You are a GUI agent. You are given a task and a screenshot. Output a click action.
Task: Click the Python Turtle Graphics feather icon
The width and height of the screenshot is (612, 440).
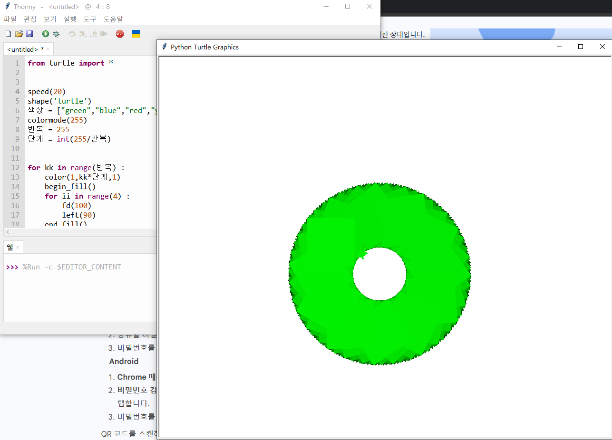click(x=165, y=47)
